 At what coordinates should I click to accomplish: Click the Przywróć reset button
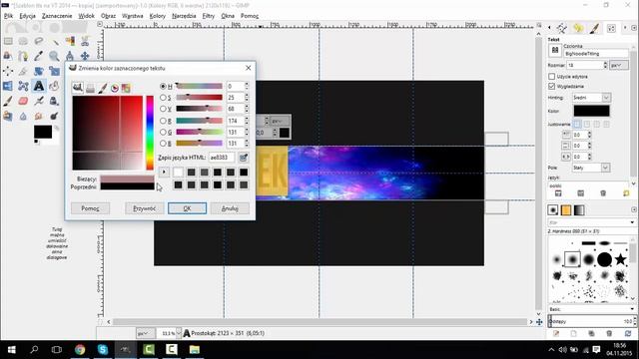tap(144, 208)
